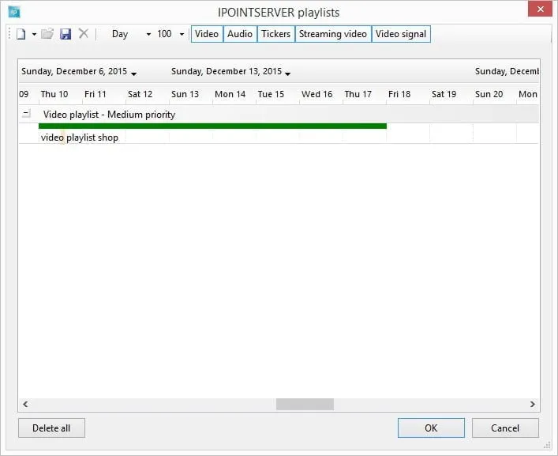This screenshot has height=456, width=558.
Task: Select the Streaming video tab
Action: [332, 34]
